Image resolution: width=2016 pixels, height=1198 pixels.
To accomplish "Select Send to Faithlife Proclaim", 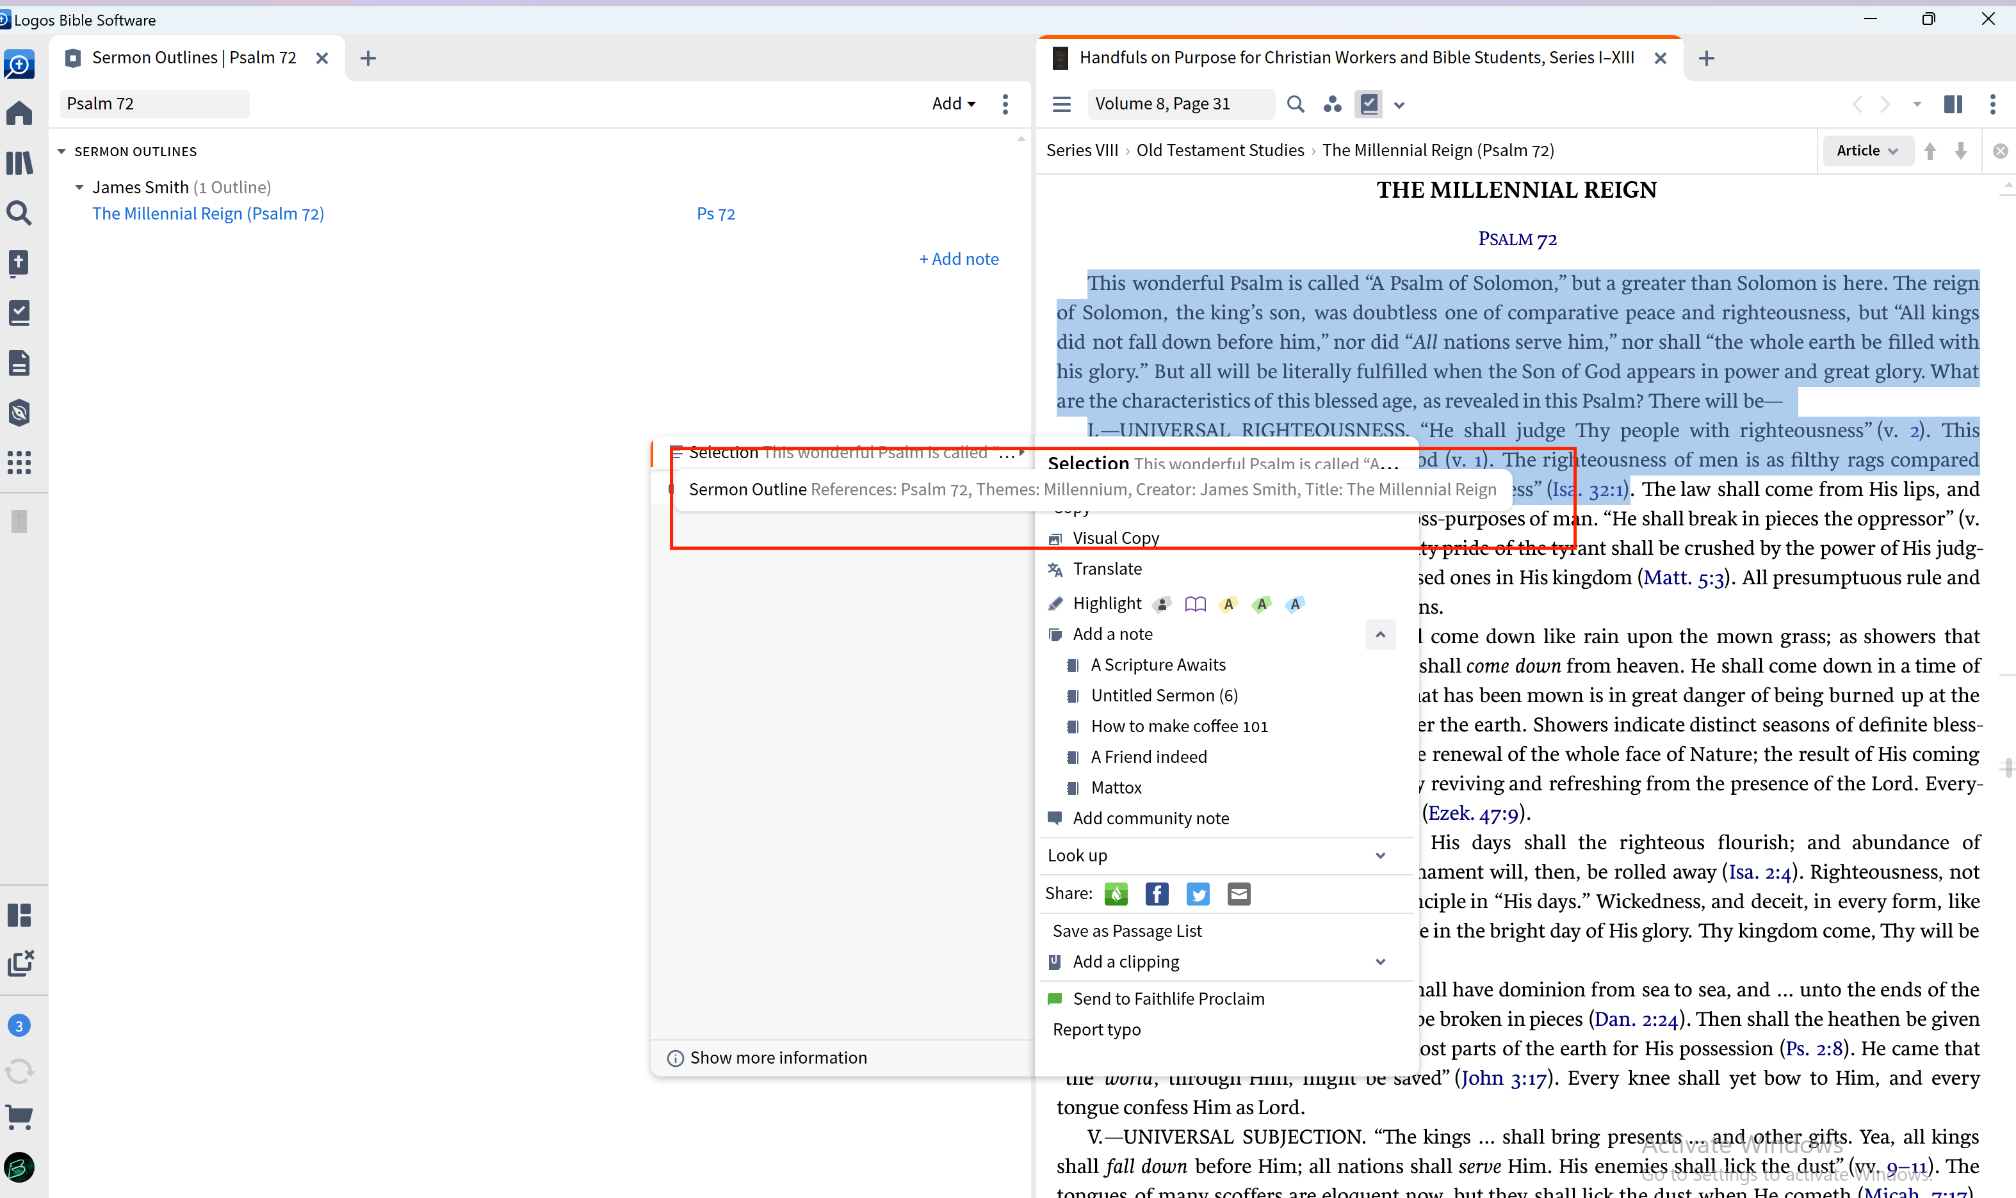I will [1168, 998].
